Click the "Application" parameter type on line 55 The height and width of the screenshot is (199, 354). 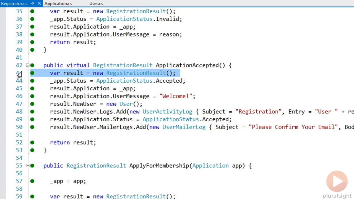point(210,166)
